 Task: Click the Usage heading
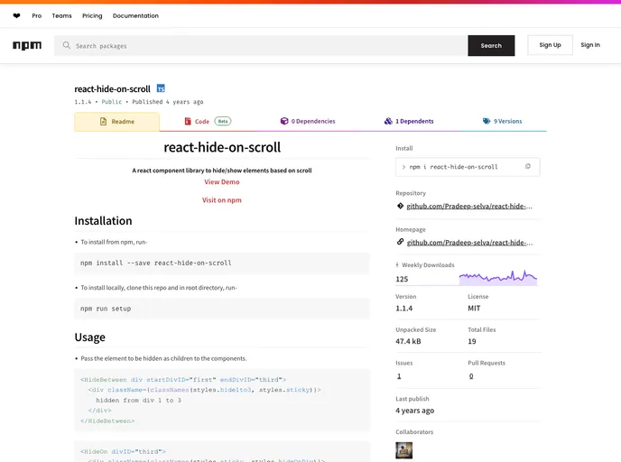click(x=90, y=337)
